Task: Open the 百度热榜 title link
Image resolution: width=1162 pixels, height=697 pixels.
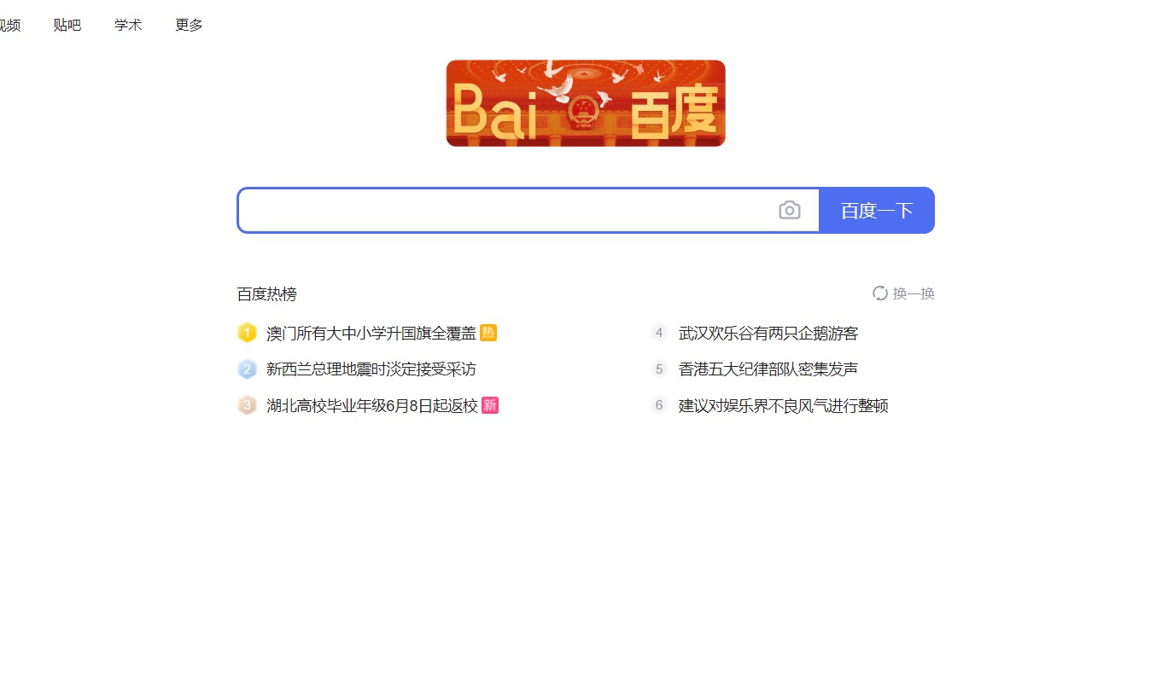Action: tap(267, 294)
